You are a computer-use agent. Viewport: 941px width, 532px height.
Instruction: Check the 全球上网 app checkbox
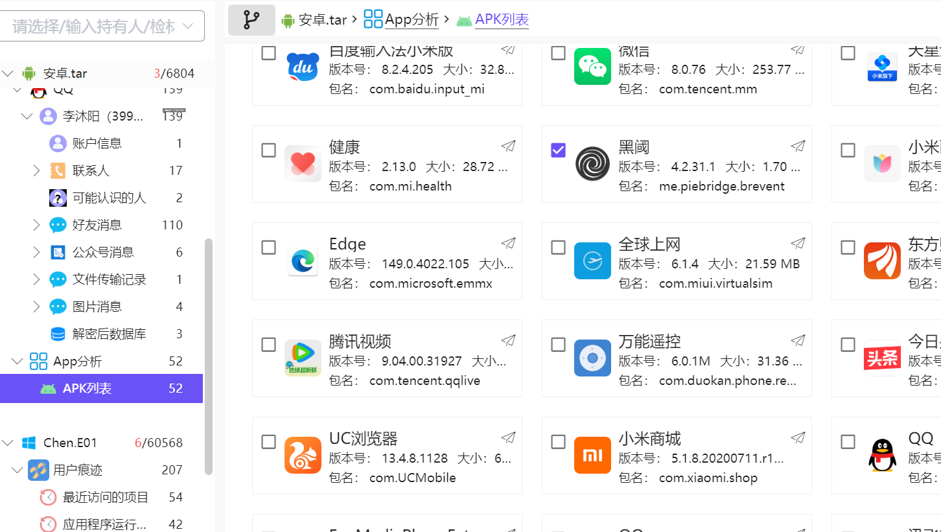tap(558, 248)
